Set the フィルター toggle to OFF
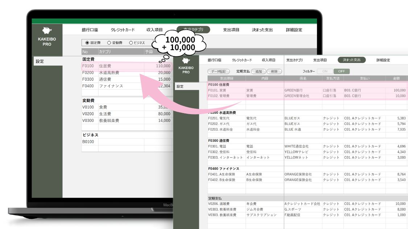The height and width of the screenshot is (229, 408). 341,71
